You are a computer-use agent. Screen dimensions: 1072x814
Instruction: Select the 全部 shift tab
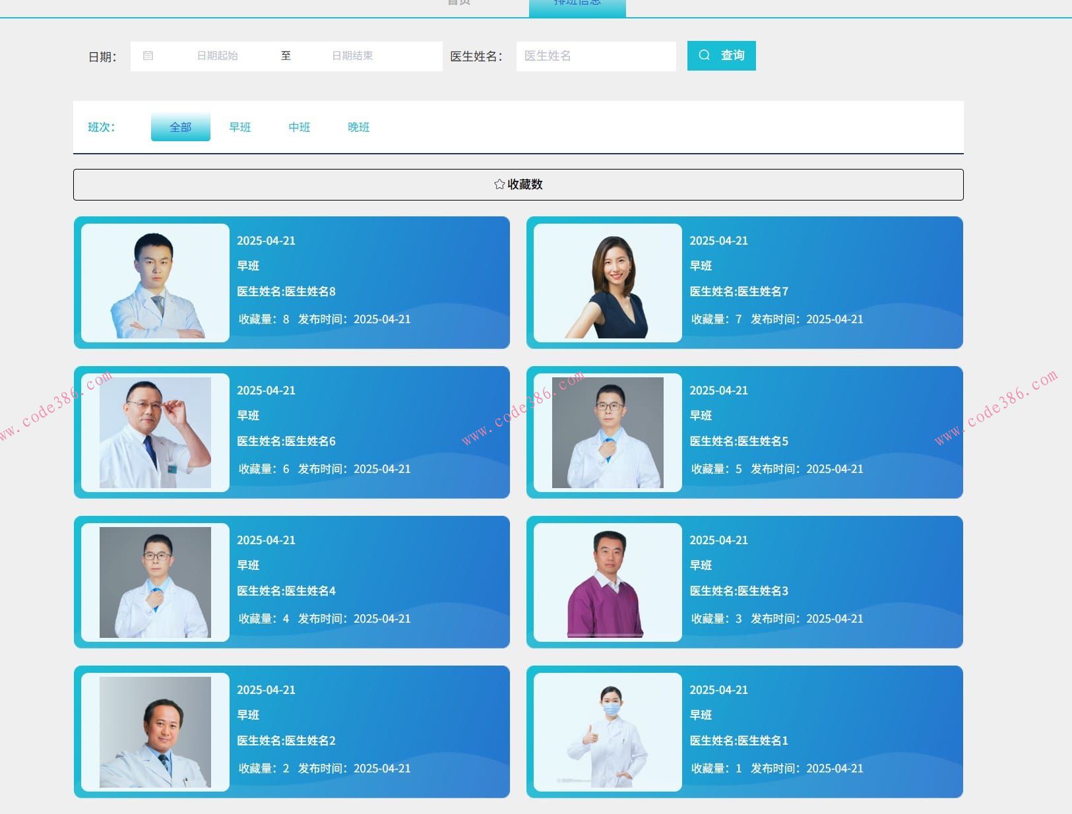point(180,127)
